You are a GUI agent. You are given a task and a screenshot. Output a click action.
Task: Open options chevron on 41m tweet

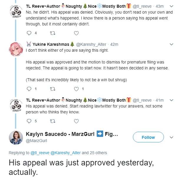click(x=172, y=100)
